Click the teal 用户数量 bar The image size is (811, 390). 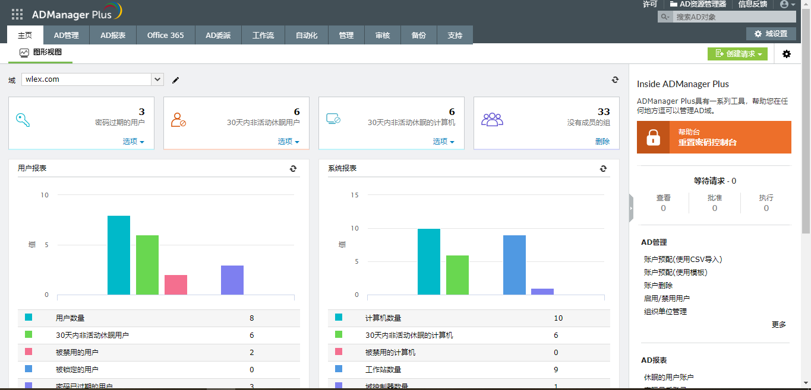click(x=119, y=255)
